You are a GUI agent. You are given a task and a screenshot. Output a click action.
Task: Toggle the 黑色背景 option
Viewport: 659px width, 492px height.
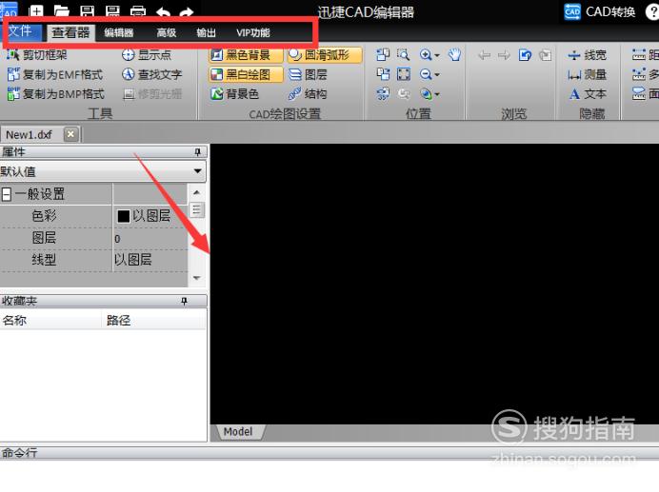pos(246,55)
